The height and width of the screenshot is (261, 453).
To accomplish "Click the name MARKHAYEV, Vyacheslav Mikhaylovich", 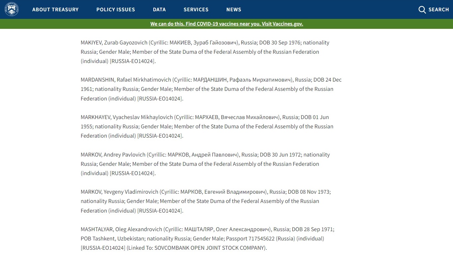I will click(127, 117).
